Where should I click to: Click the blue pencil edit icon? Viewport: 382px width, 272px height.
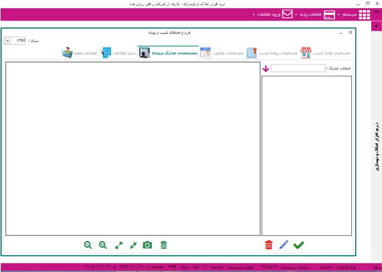284,245
